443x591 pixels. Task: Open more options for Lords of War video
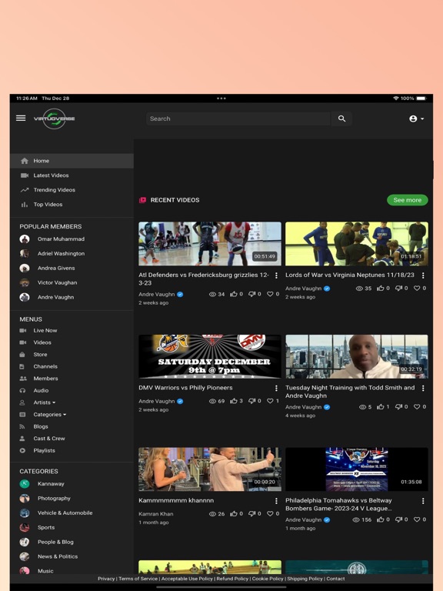pos(423,276)
